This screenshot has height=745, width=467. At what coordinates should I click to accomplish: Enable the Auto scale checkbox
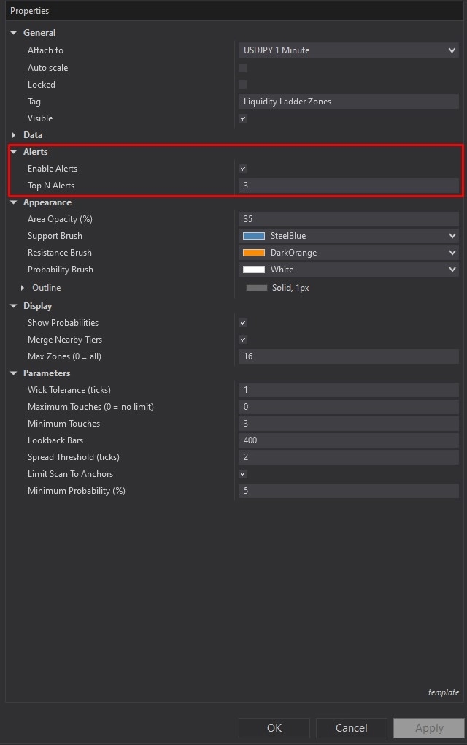pyautogui.click(x=243, y=68)
